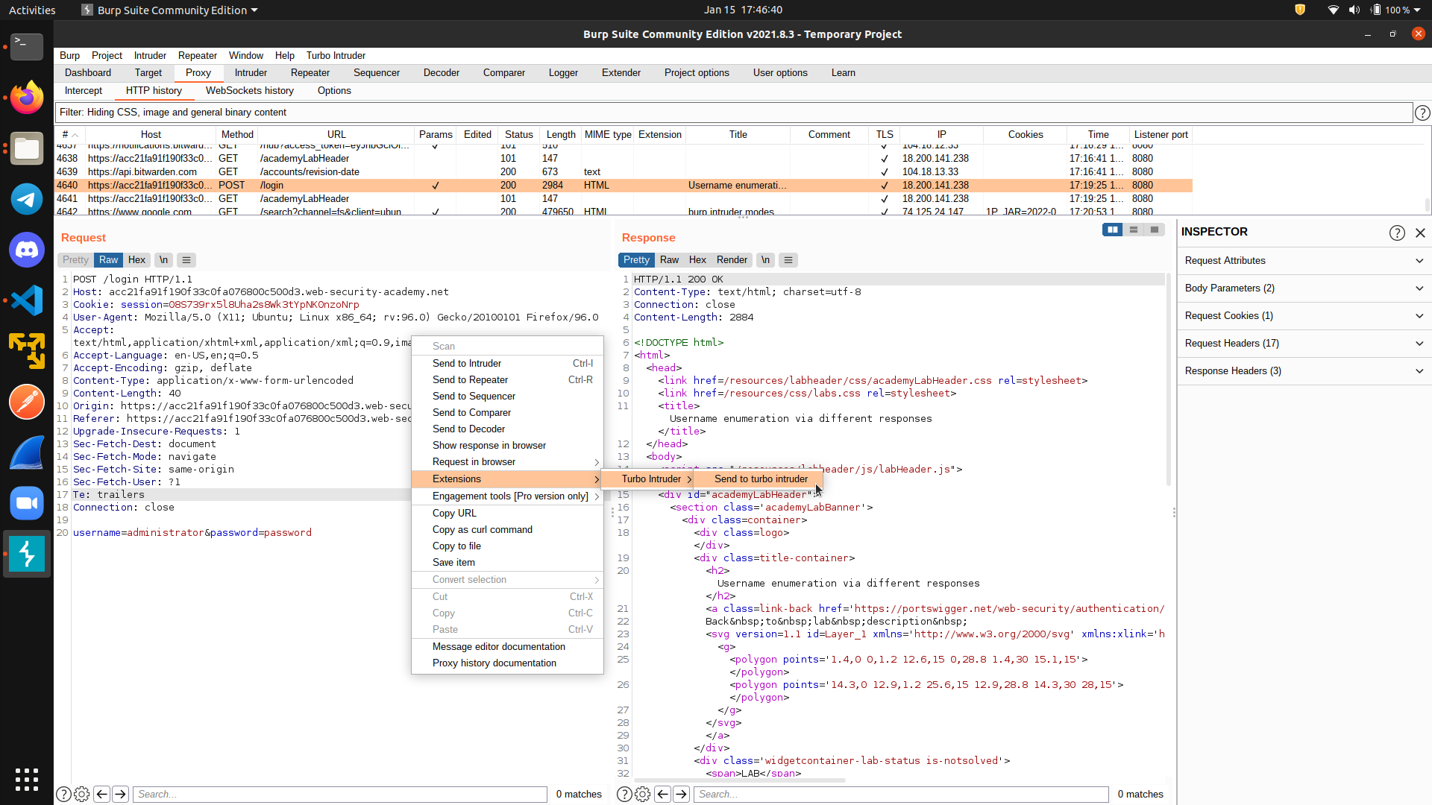Toggle non-printing characters \n in Response
Screen dimensions: 1432x805
coord(765,260)
